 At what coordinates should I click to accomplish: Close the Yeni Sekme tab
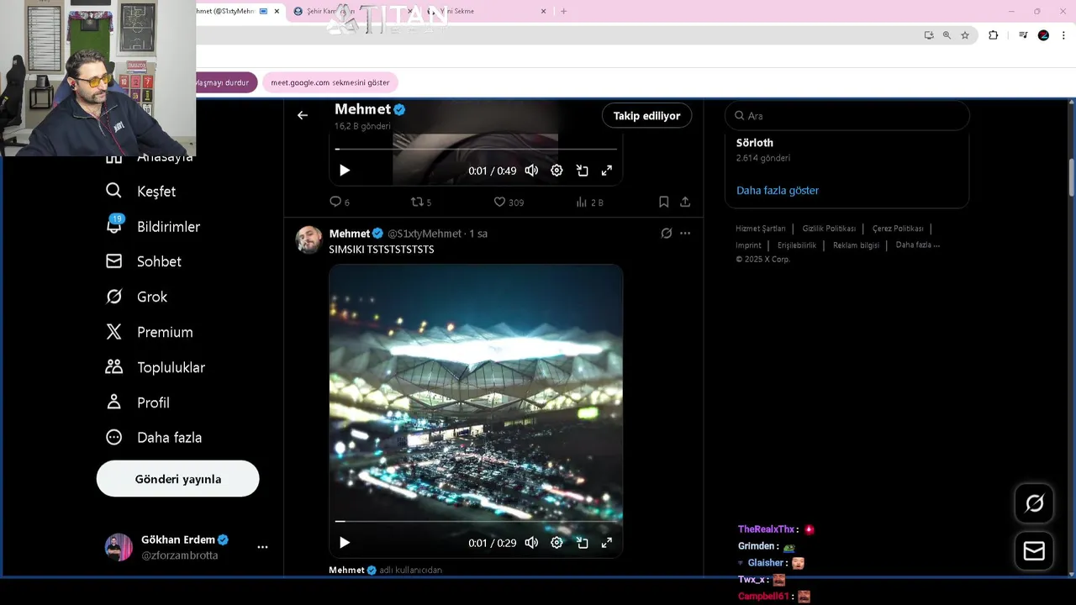543,11
